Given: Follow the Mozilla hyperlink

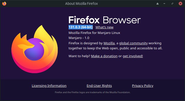Looking at the screenshot, I should 109,43.
